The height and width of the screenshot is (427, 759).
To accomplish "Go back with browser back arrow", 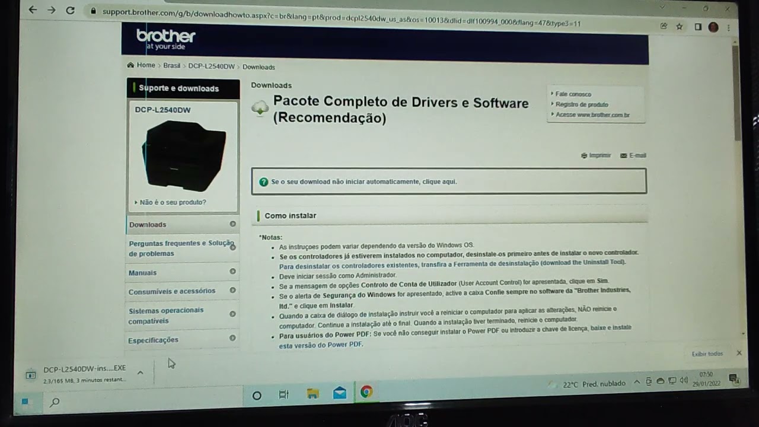I will (33, 9).
